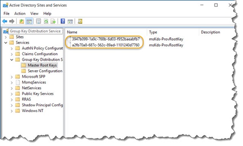The height and width of the screenshot is (146, 243).
Task: Select root key 3947b099-1a9c-768b-6d03-f952baeabfb7
Action: coord(106,39)
